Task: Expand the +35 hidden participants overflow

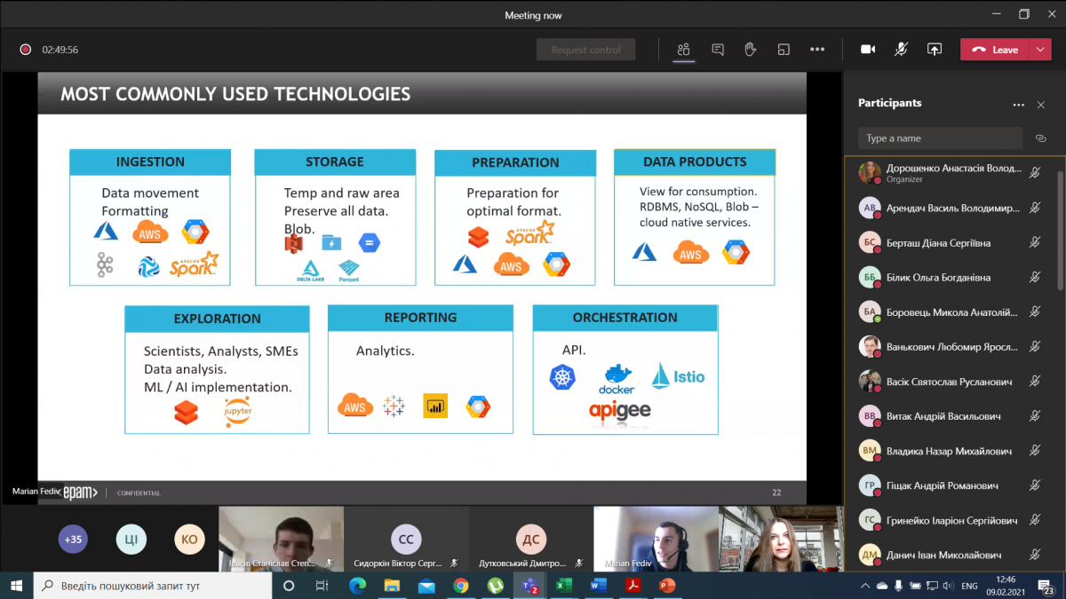Action: pos(73,539)
